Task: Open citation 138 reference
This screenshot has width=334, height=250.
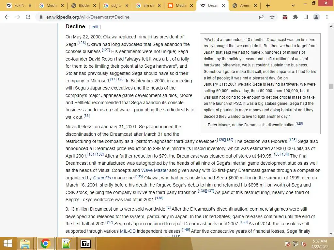Action: coord(159,198)
